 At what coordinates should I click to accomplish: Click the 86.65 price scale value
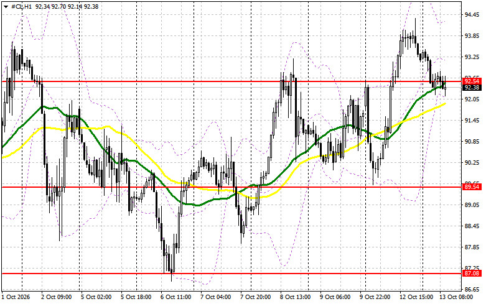pyautogui.click(x=472, y=290)
